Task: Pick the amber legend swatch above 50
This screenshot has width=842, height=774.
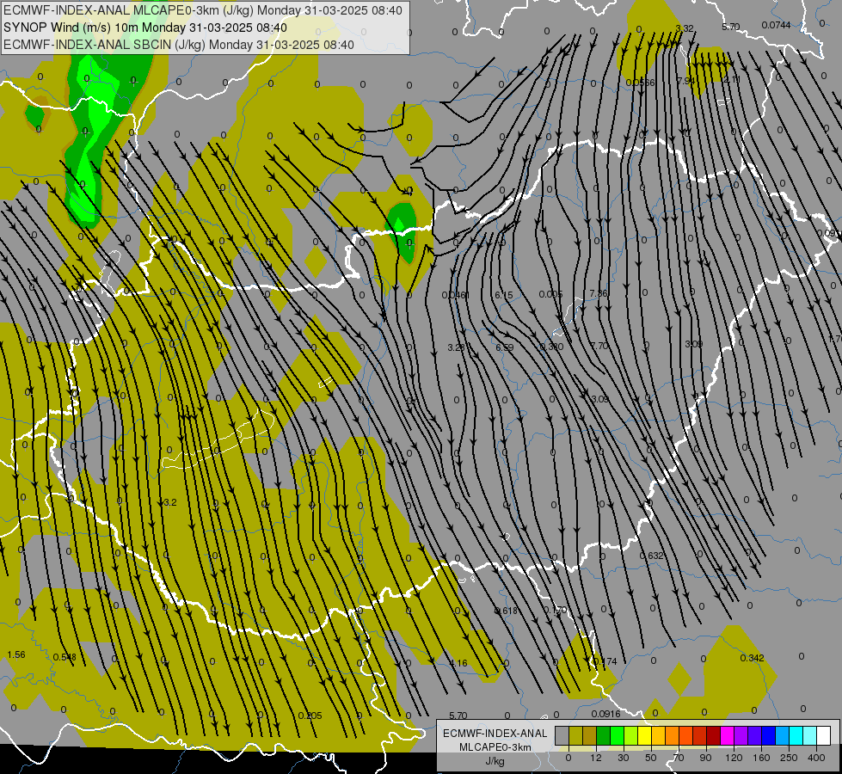Action: 658,735
